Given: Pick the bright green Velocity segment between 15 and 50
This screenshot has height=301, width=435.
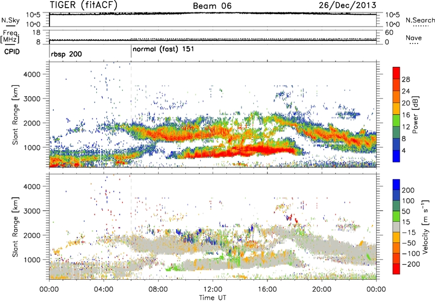Looking at the screenshot, I should [x=396, y=216].
